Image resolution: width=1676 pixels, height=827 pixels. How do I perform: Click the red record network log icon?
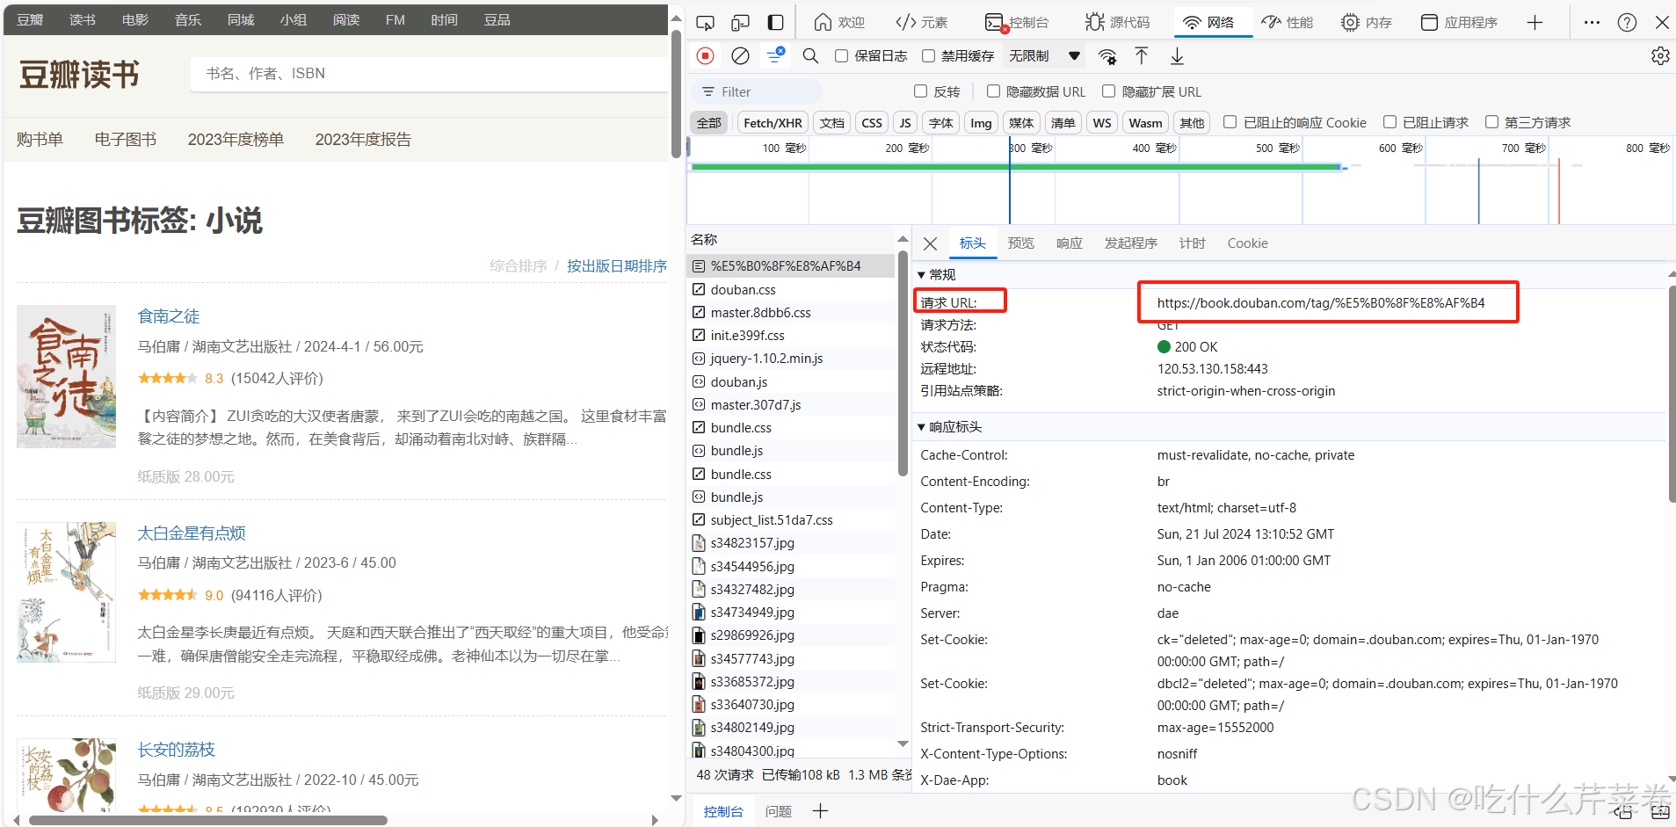pos(705,56)
